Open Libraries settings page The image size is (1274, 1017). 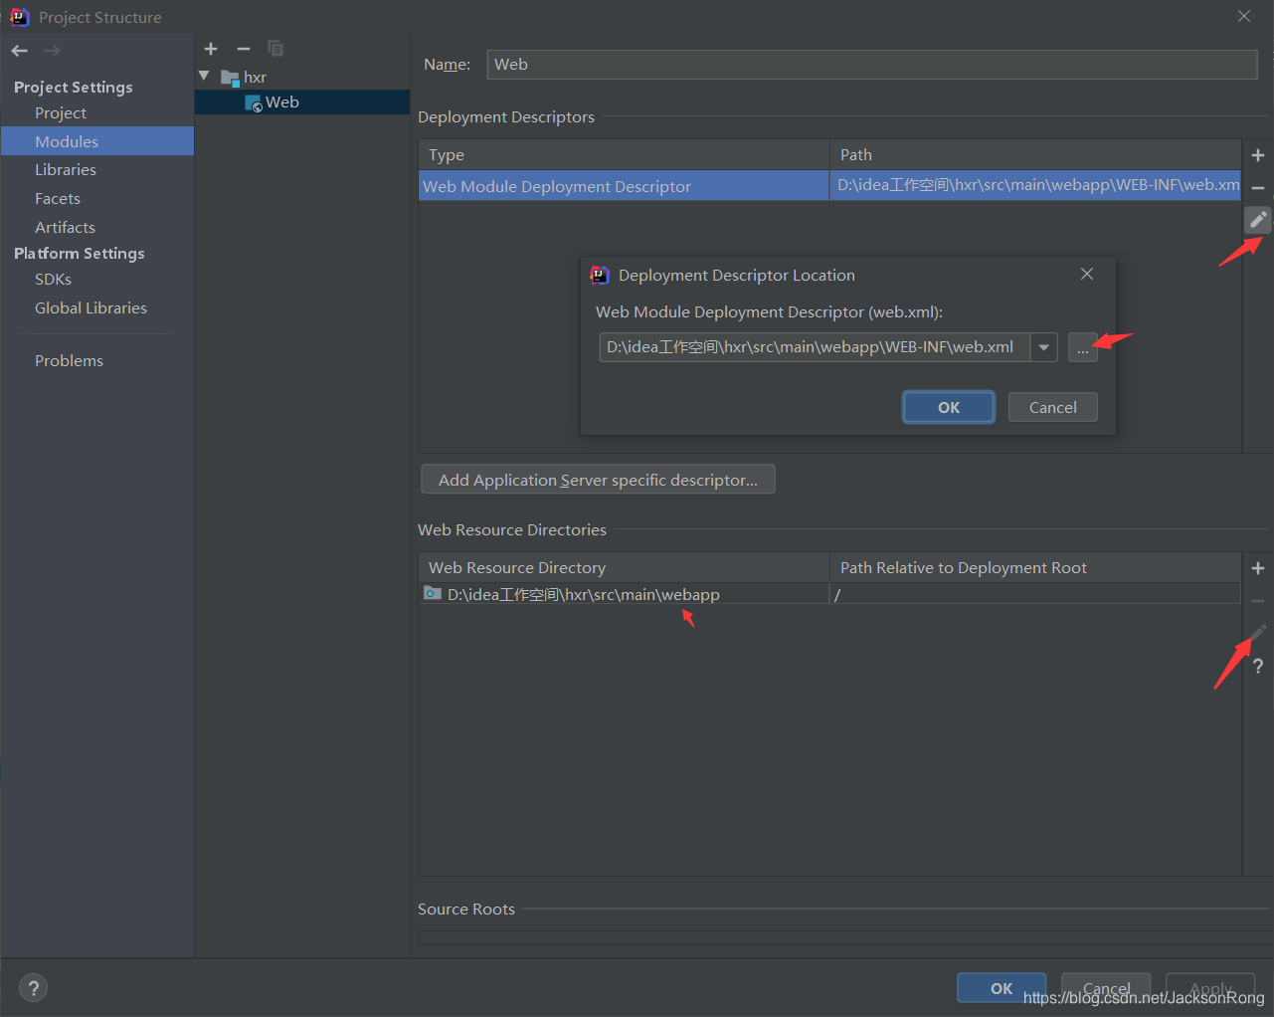tap(66, 170)
